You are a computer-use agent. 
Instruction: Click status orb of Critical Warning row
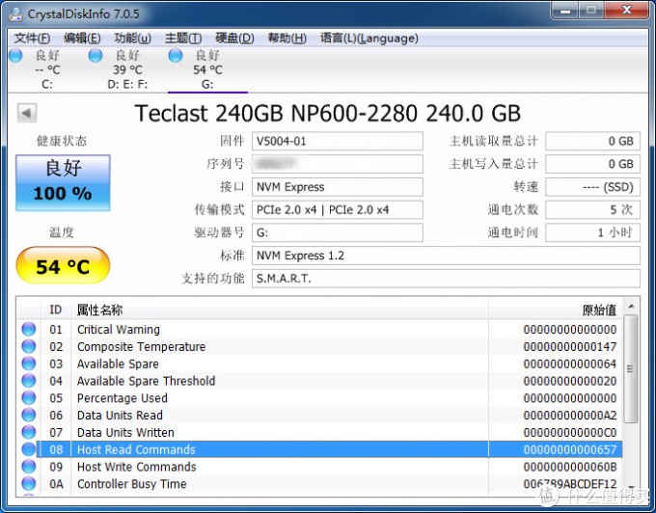tap(29, 329)
